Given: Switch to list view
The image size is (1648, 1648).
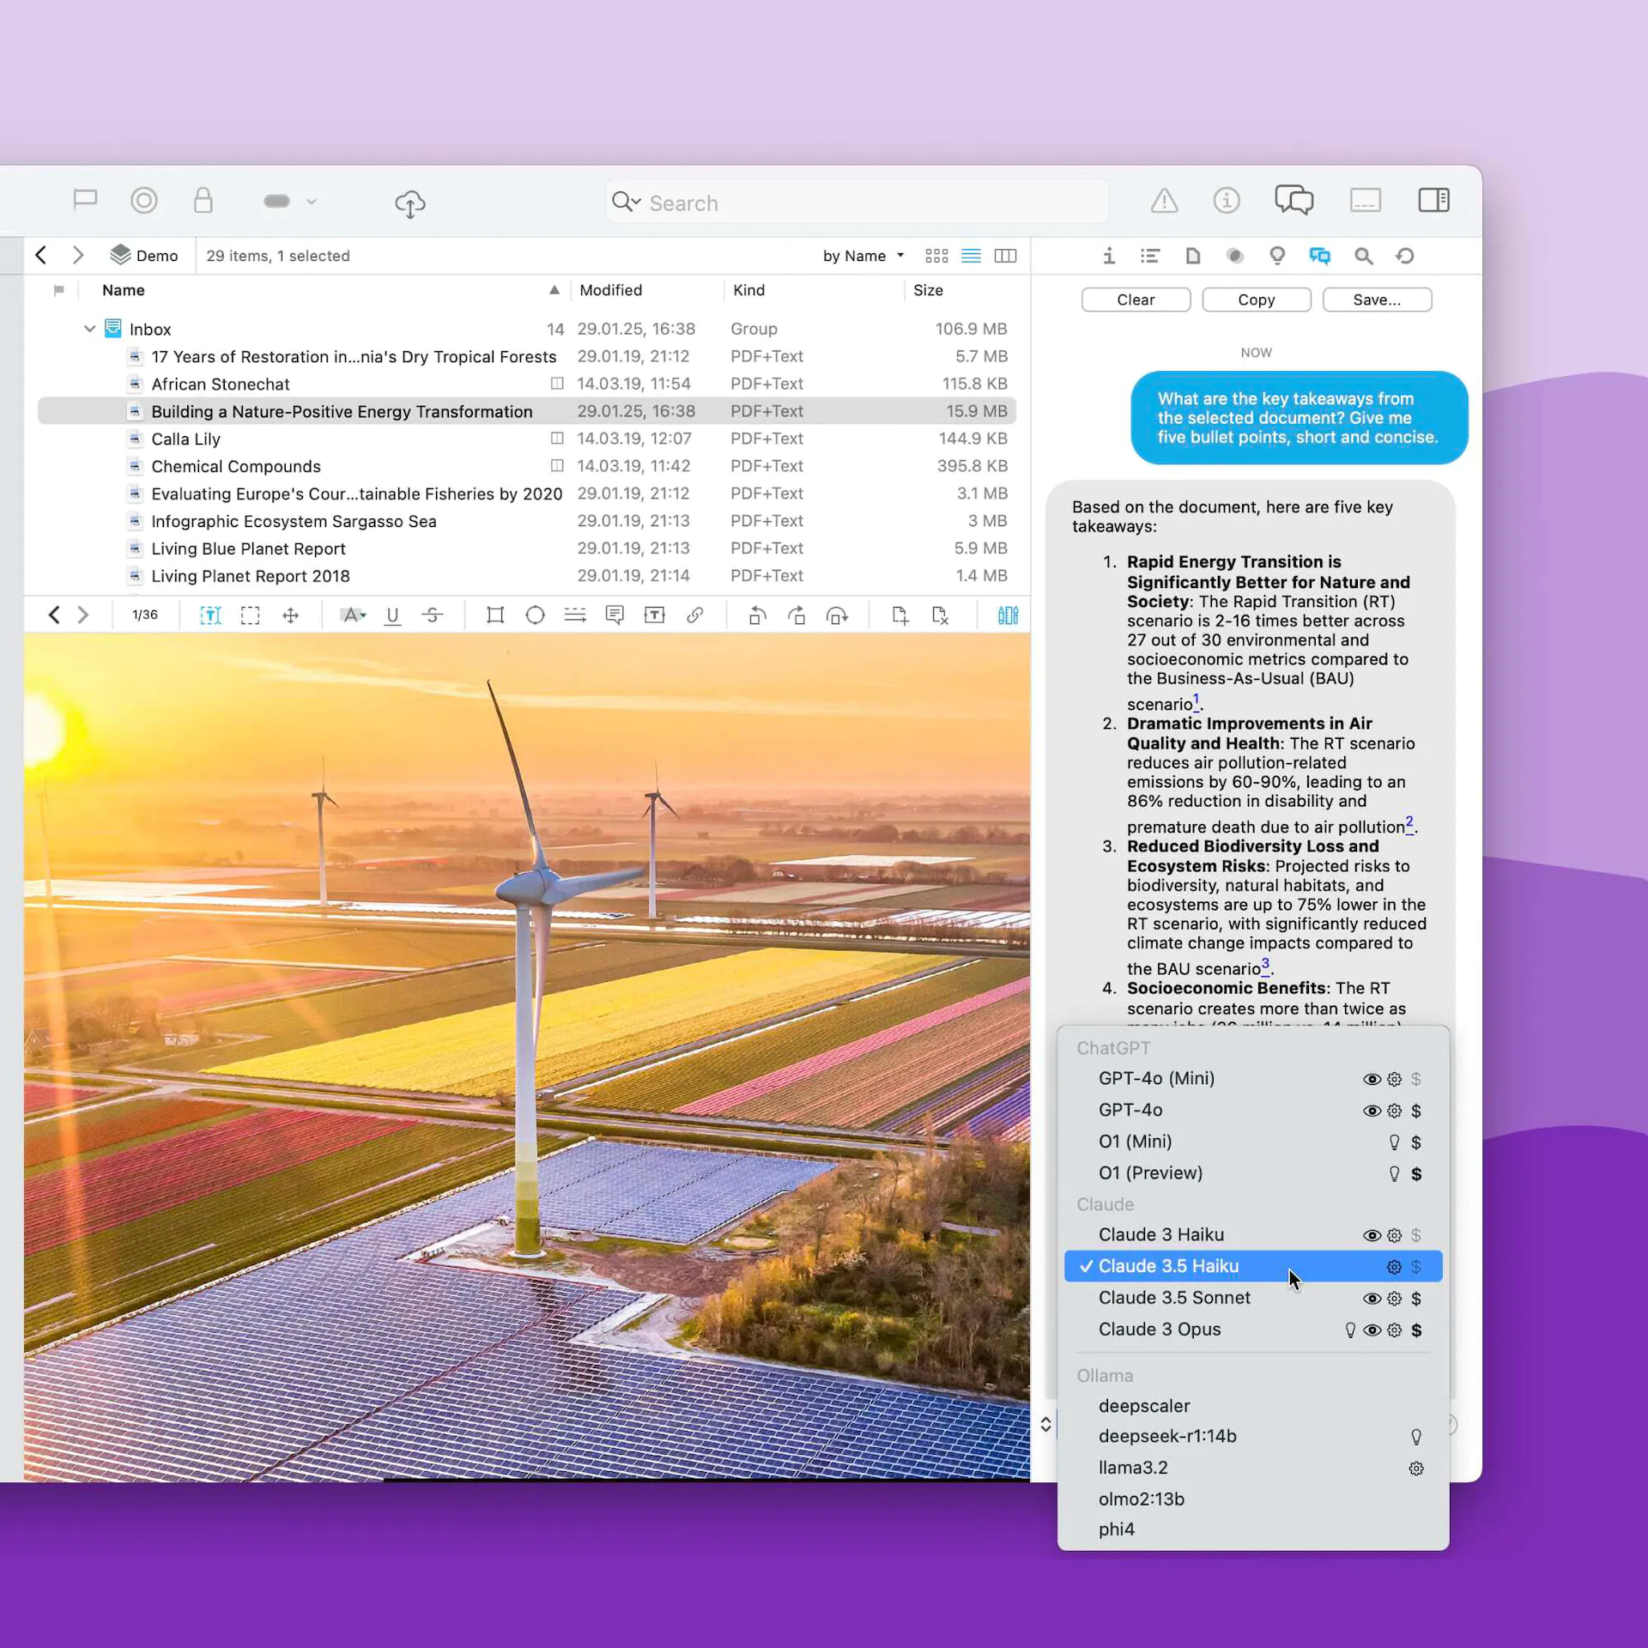Looking at the screenshot, I should [971, 256].
